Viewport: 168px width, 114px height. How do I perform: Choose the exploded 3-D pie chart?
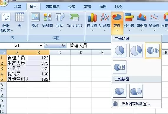136,91
